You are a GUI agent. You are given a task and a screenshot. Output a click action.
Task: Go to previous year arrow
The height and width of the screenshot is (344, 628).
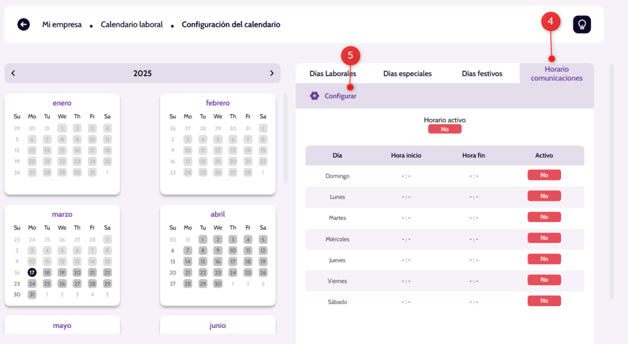13,73
